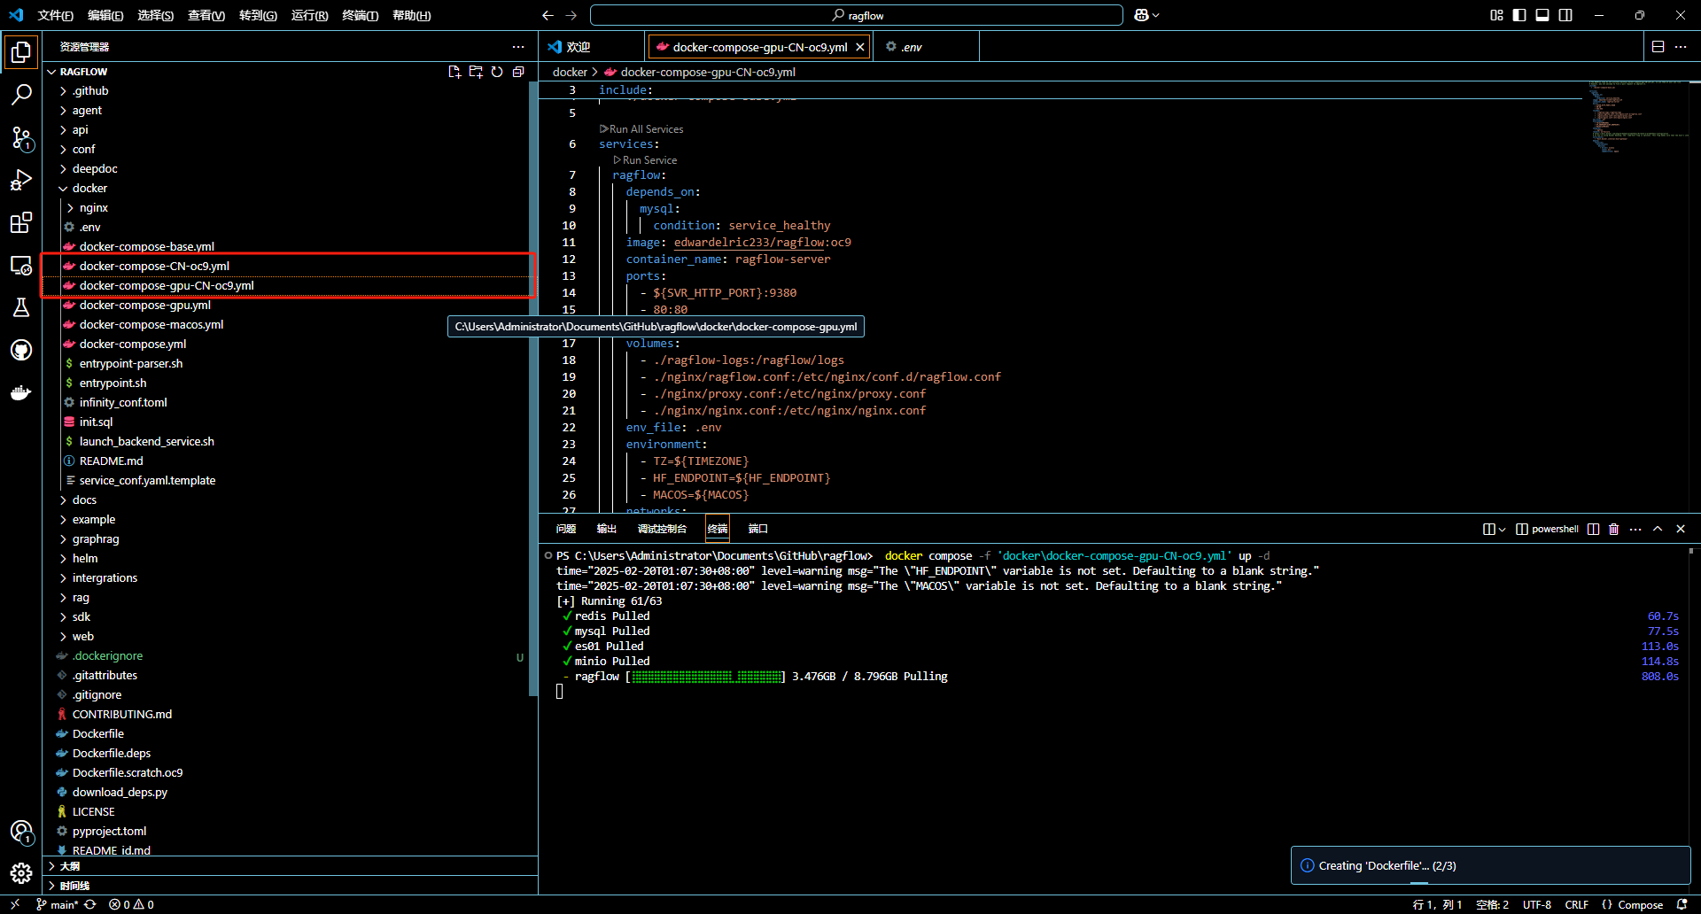Click errors and warnings count in status bar
This screenshot has height=914, width=1701.
[x=131, y=904]
